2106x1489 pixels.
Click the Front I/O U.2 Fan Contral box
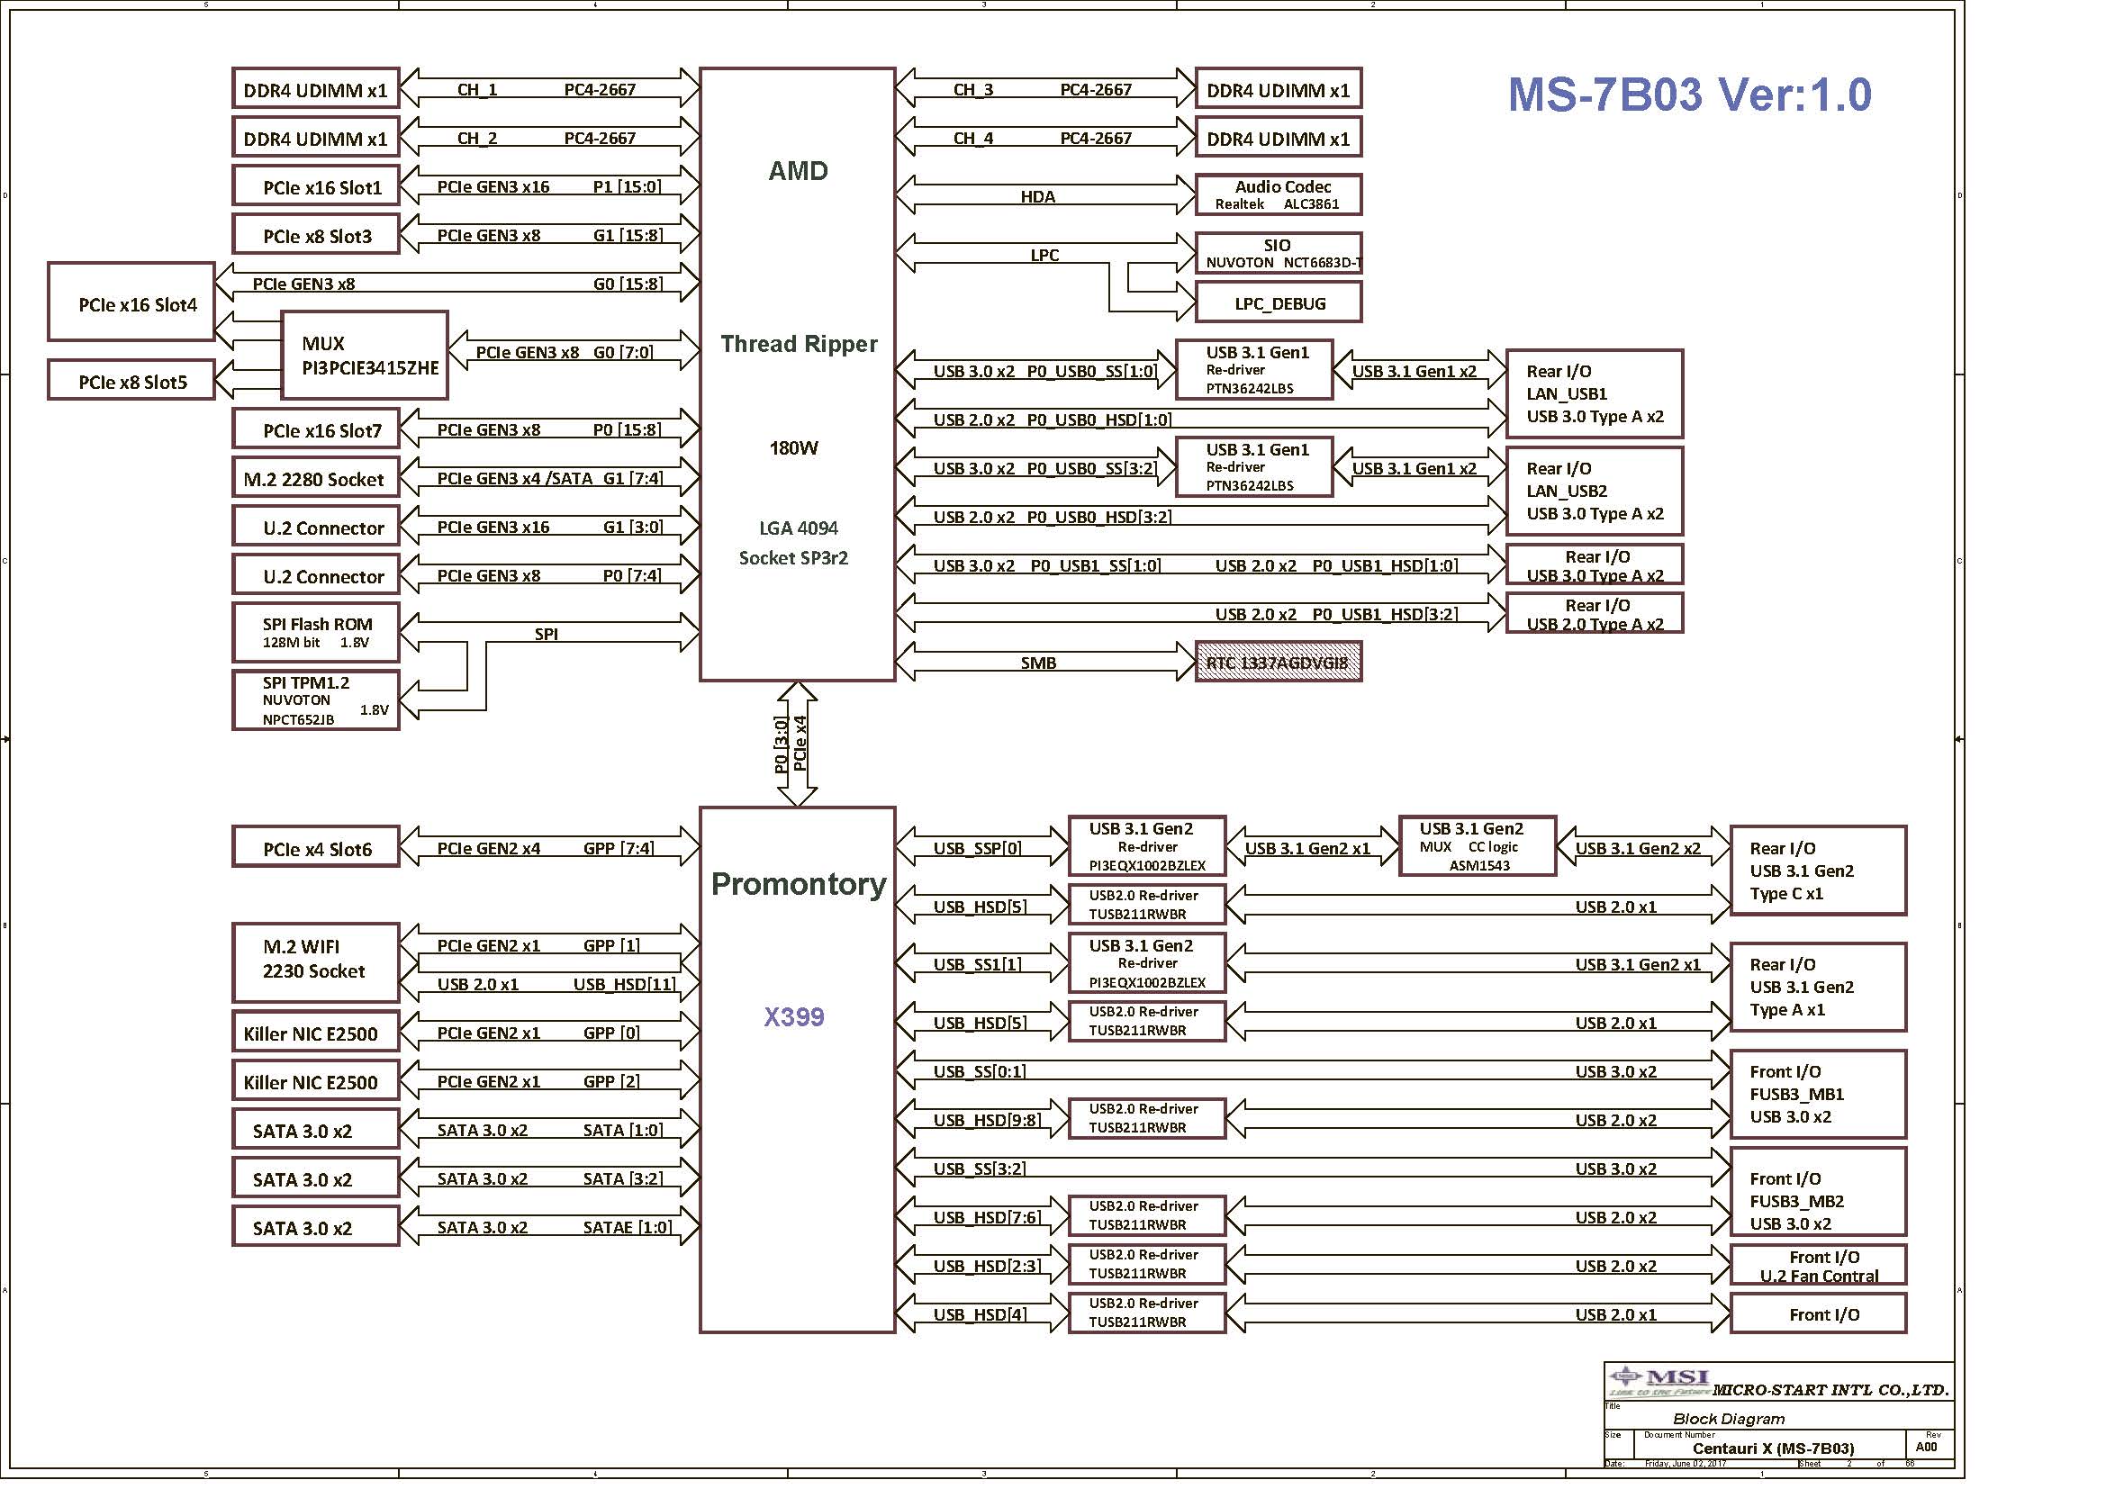(1818, 1265)
